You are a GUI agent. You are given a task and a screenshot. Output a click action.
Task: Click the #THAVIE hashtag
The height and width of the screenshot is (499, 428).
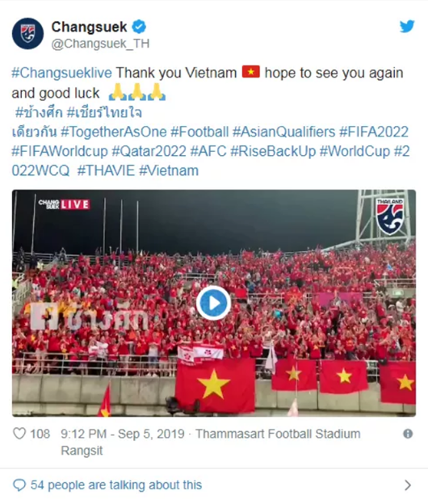coord(107,170)
